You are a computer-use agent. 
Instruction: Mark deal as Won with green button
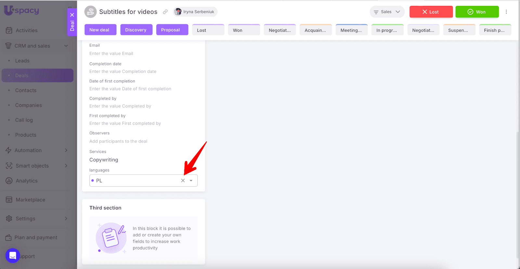click(477, 12)
